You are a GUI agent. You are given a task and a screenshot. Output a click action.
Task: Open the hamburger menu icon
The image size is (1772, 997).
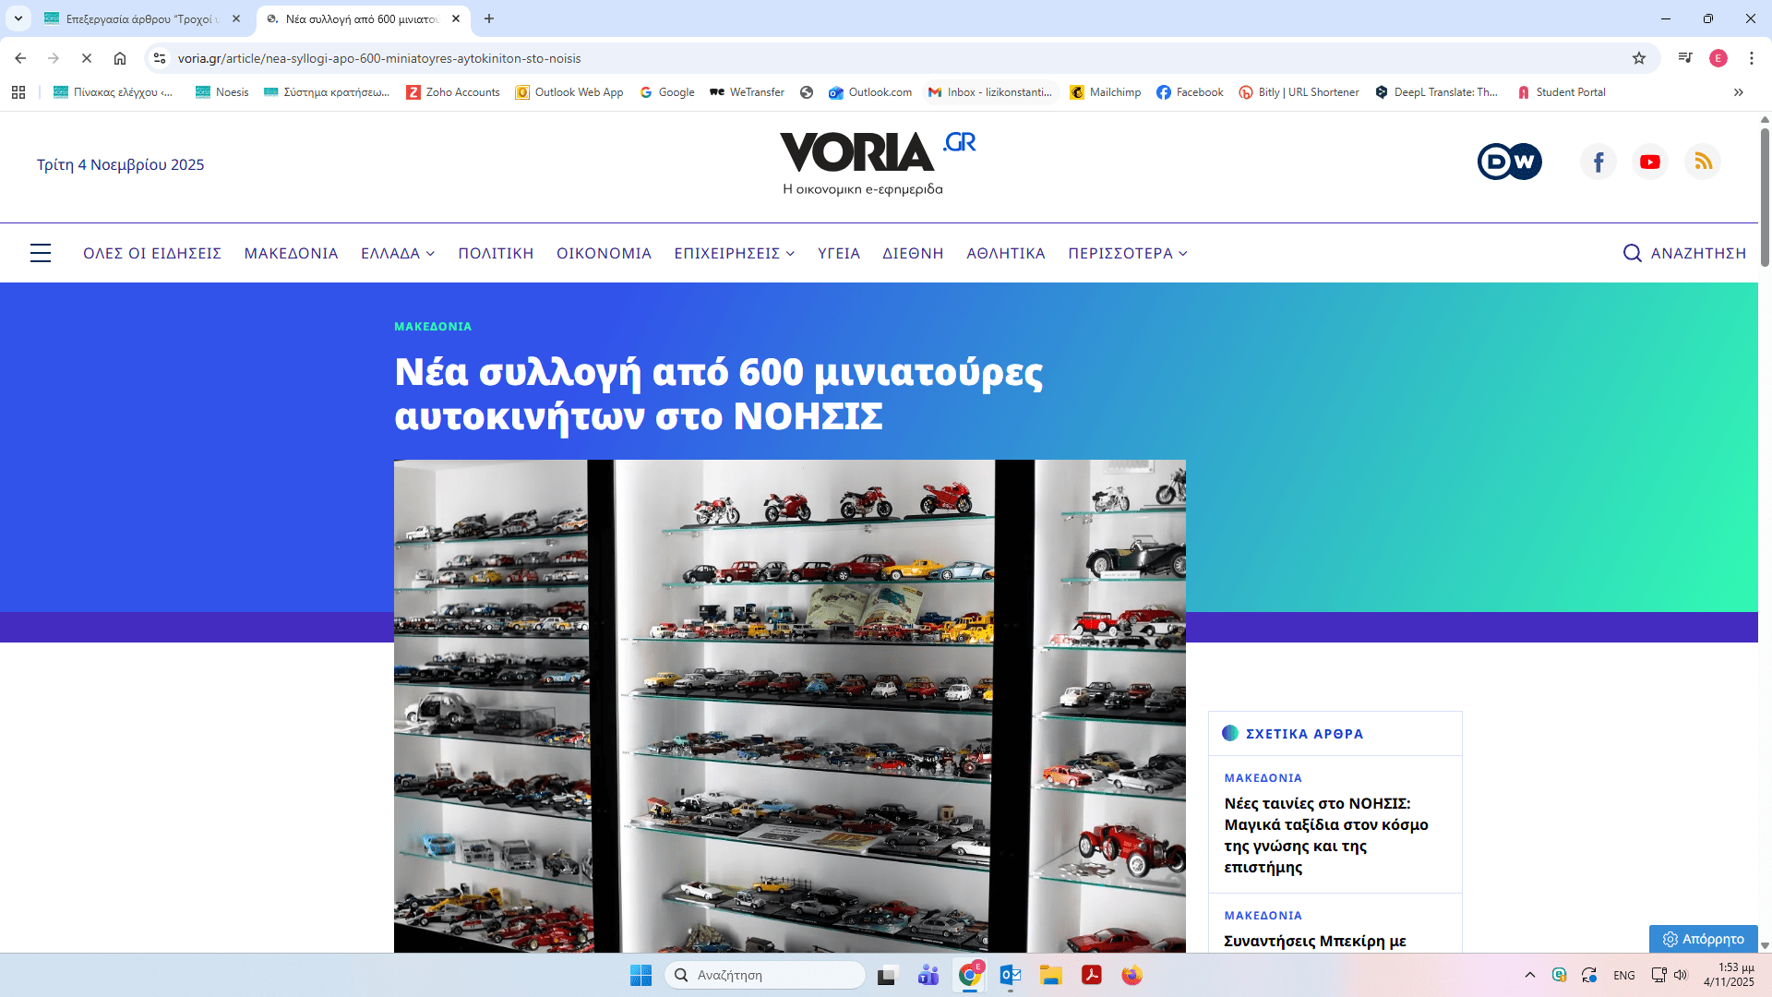[x=41, y=253]
